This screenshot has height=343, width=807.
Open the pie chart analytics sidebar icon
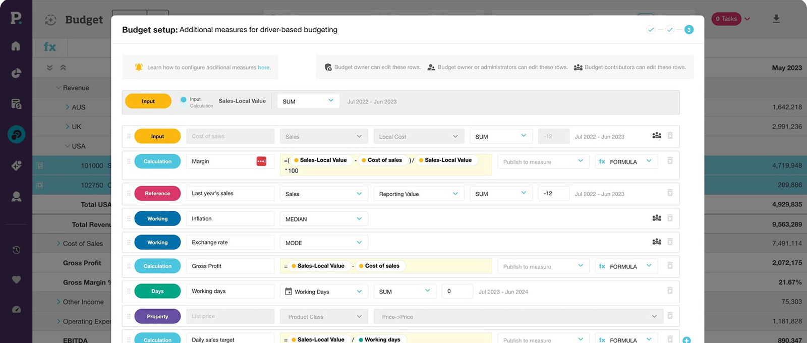(x=16, y=73)
